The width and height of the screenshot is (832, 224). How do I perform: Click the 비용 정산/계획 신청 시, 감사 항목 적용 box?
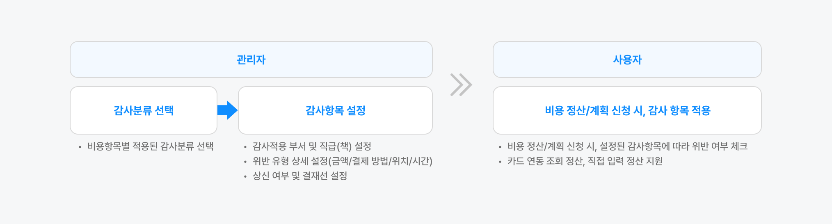[x=627, y=110]
